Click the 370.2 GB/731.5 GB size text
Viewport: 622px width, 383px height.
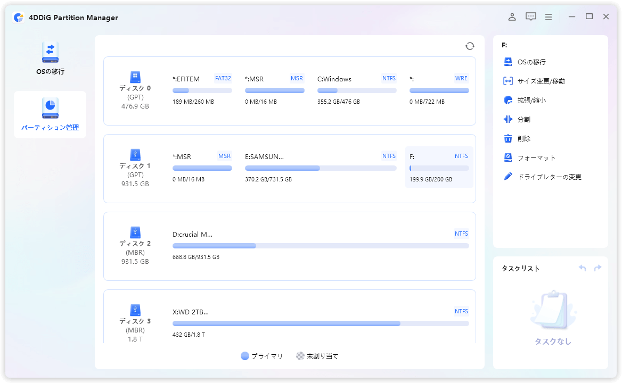[x=268, y=179]
